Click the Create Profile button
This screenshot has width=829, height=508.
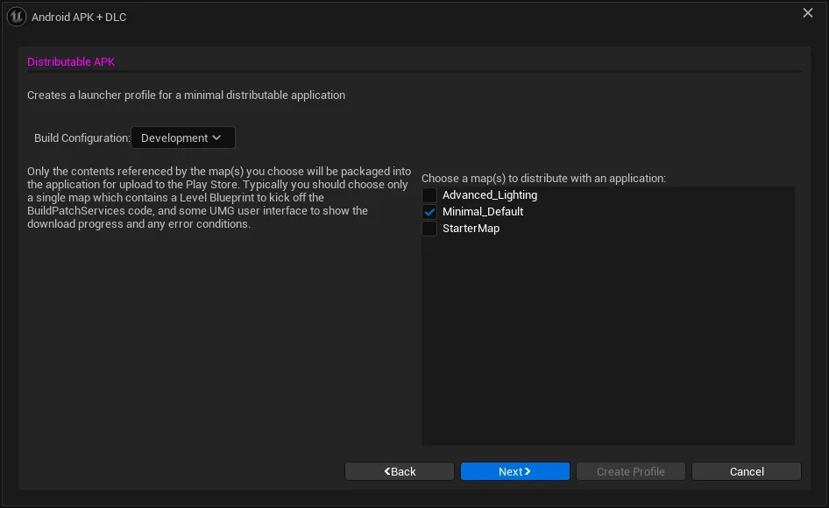(631, 471)
